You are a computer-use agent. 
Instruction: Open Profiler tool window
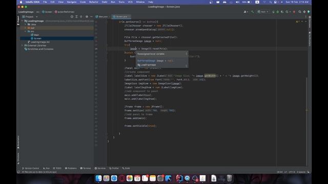tap(114, 168)
